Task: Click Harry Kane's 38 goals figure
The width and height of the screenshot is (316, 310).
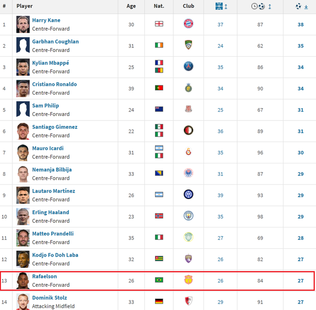Action: [301, 25]
